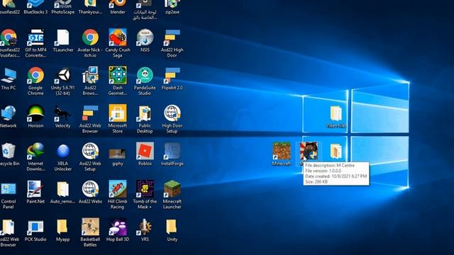454x255 pixels.
Task: Select the Basketball Battles icon
Action: (x=90, y=232)
